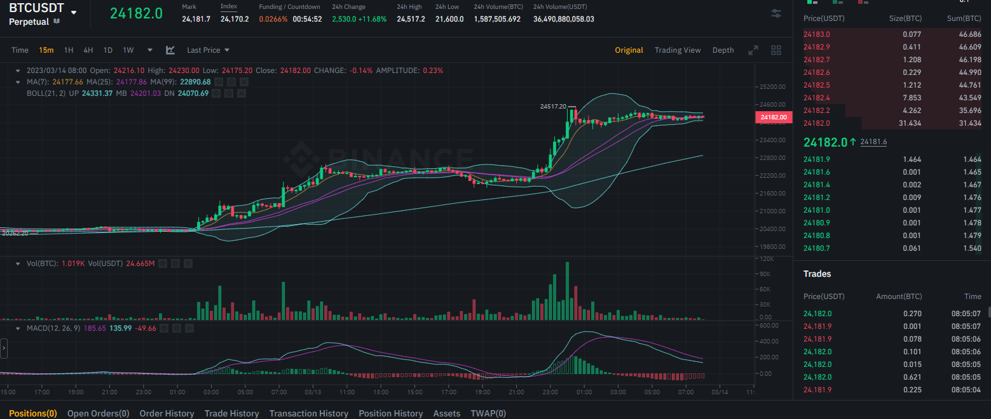
Task: Open the Position History tab
Action: pos(390,413)
